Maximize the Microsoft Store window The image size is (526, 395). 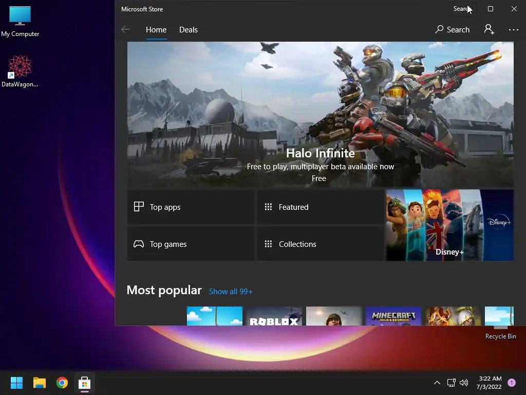pyautogui.click(x=491, y=9)
